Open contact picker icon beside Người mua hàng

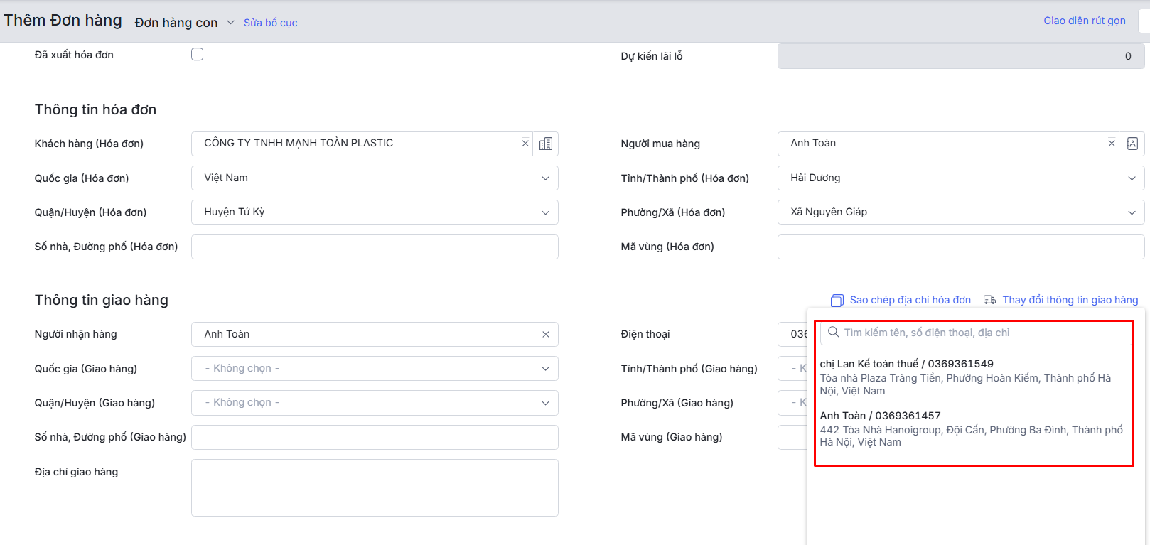coord(1132,144)
